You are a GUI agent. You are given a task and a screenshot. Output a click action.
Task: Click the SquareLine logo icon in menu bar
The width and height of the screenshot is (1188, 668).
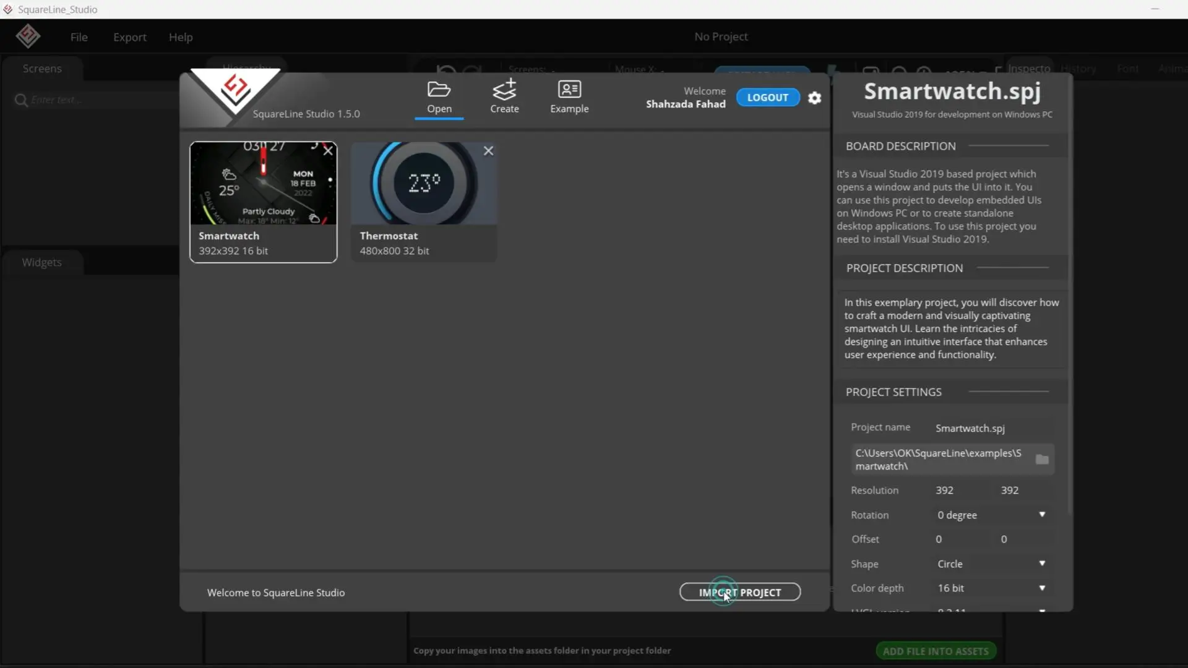coord(28,36)
